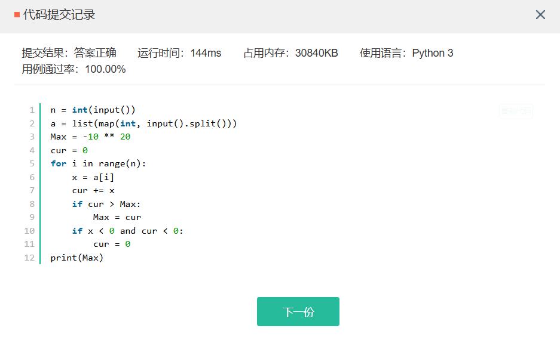Viewport: 560px width, 353px height.
Task: Select the print(Max) statement on line 12
Action: tap(76, 258)
